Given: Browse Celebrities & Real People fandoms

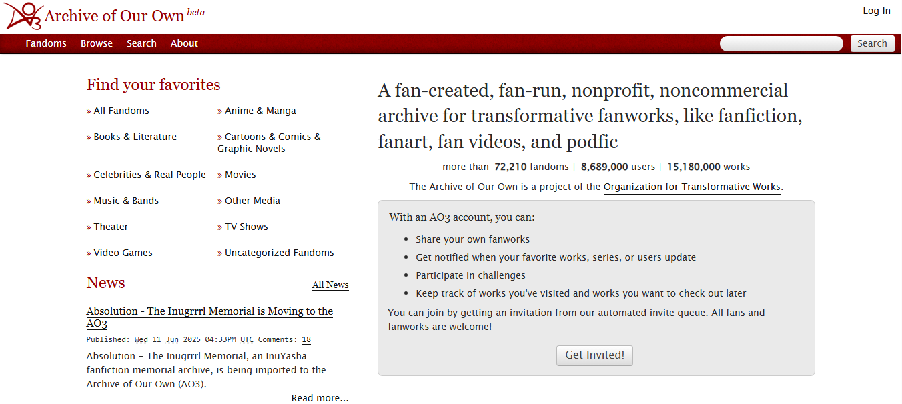Looking at the screenshot, I should click(149, 175).
